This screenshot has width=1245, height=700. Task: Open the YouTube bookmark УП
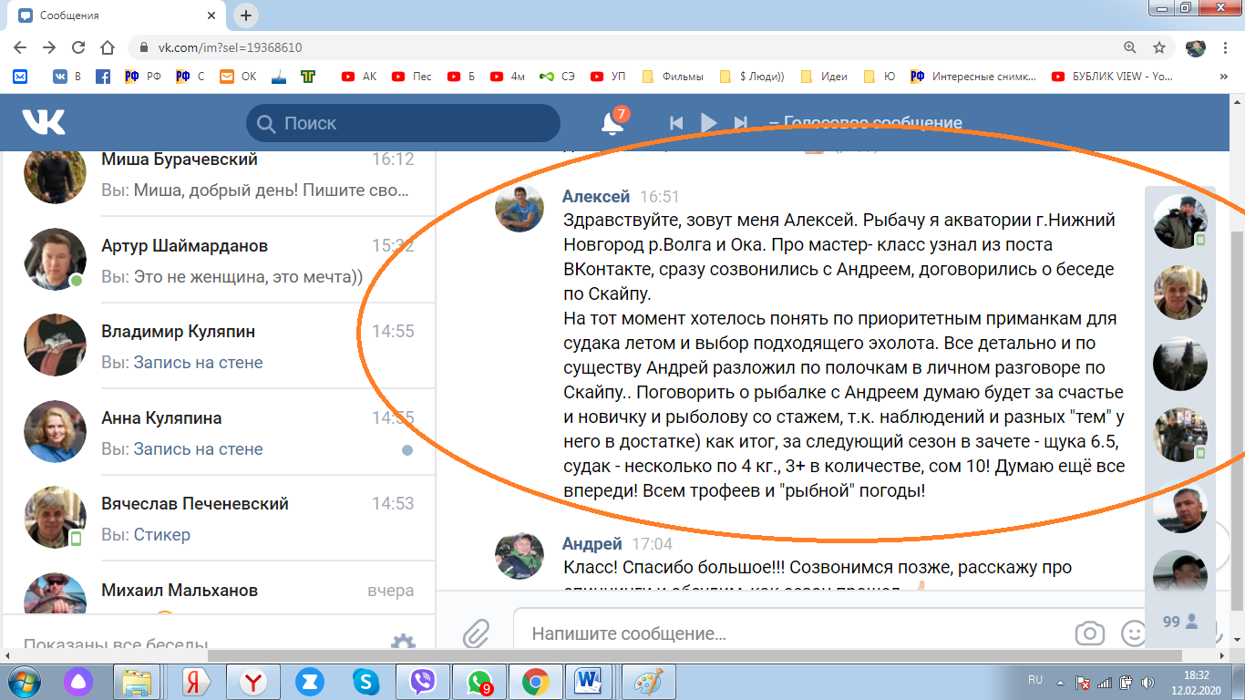(x=608, y=77)
